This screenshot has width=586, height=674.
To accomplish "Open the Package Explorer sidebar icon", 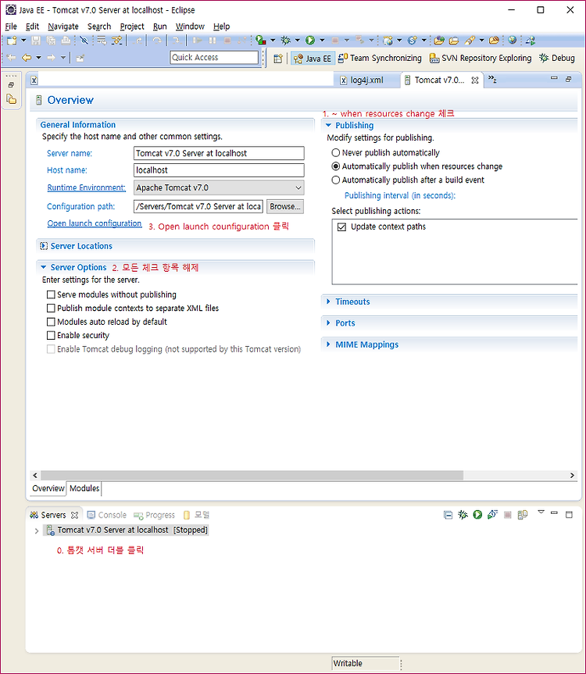I will [x=11, y=99].
